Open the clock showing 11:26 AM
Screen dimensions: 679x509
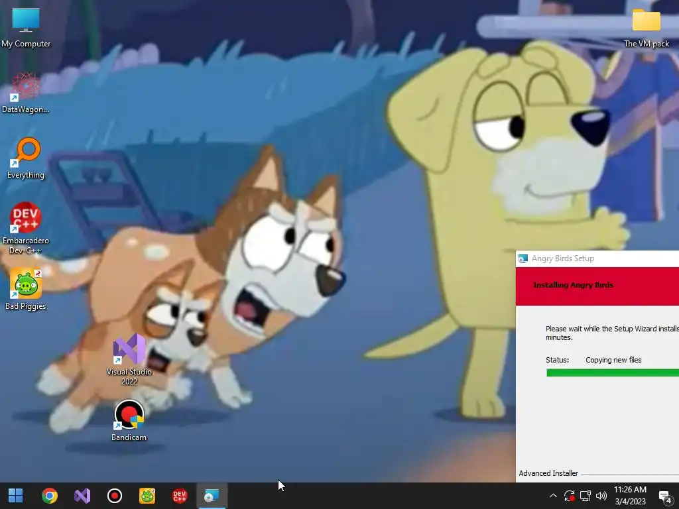[630, 496]
